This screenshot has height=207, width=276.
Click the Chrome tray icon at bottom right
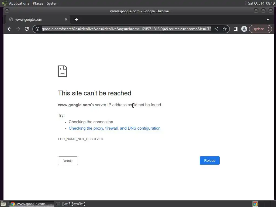[255, 204]
